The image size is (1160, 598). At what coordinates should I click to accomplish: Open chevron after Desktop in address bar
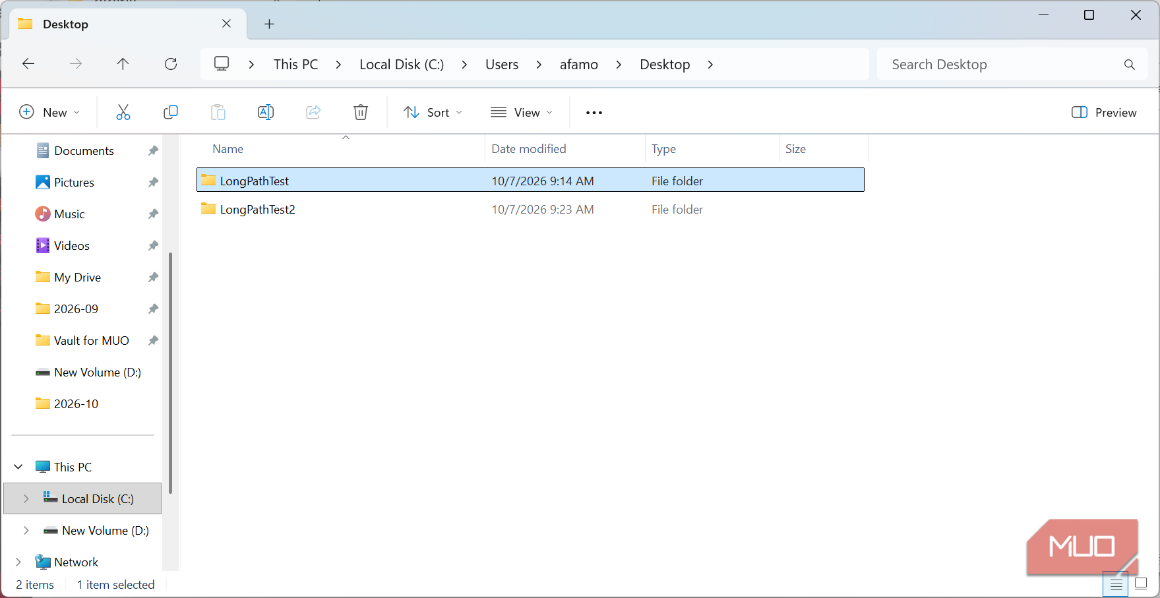point(710,65)
